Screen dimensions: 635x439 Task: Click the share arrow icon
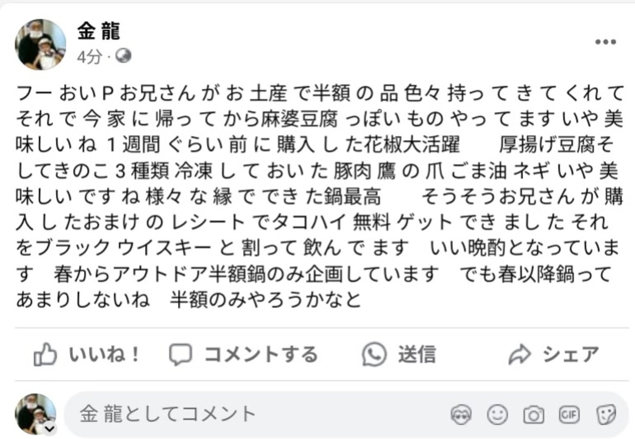pos(520,354)
